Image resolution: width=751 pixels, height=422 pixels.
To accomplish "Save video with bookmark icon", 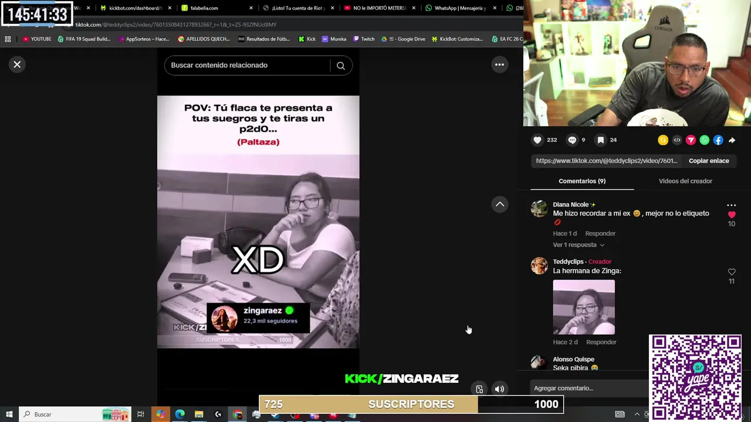I will coord(601,140).
